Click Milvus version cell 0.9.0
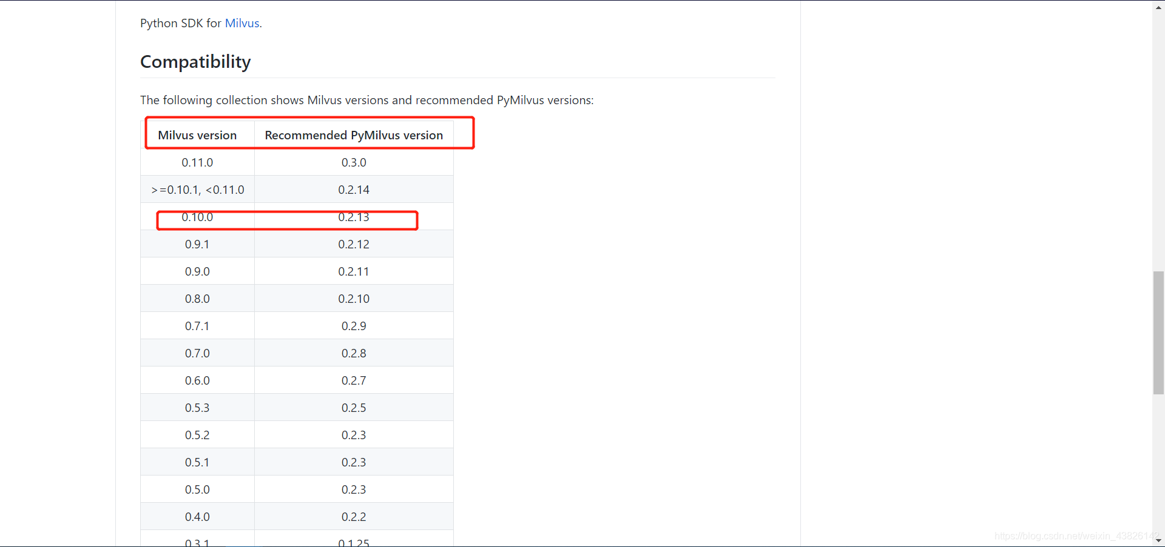Screen dimensions: 1165x547 tap(197, 271)
